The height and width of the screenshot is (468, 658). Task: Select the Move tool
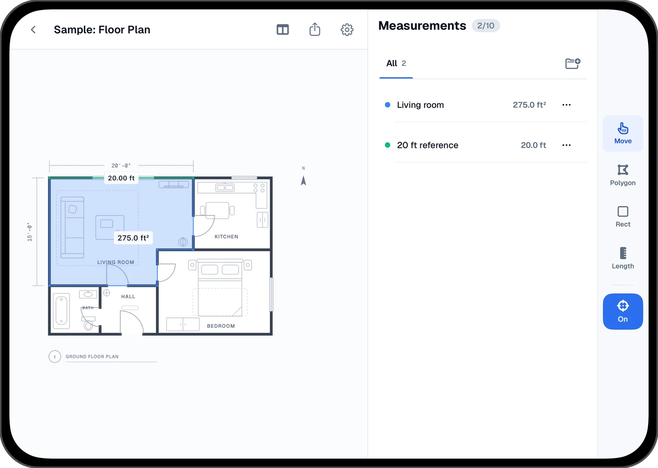coord(623,134)
